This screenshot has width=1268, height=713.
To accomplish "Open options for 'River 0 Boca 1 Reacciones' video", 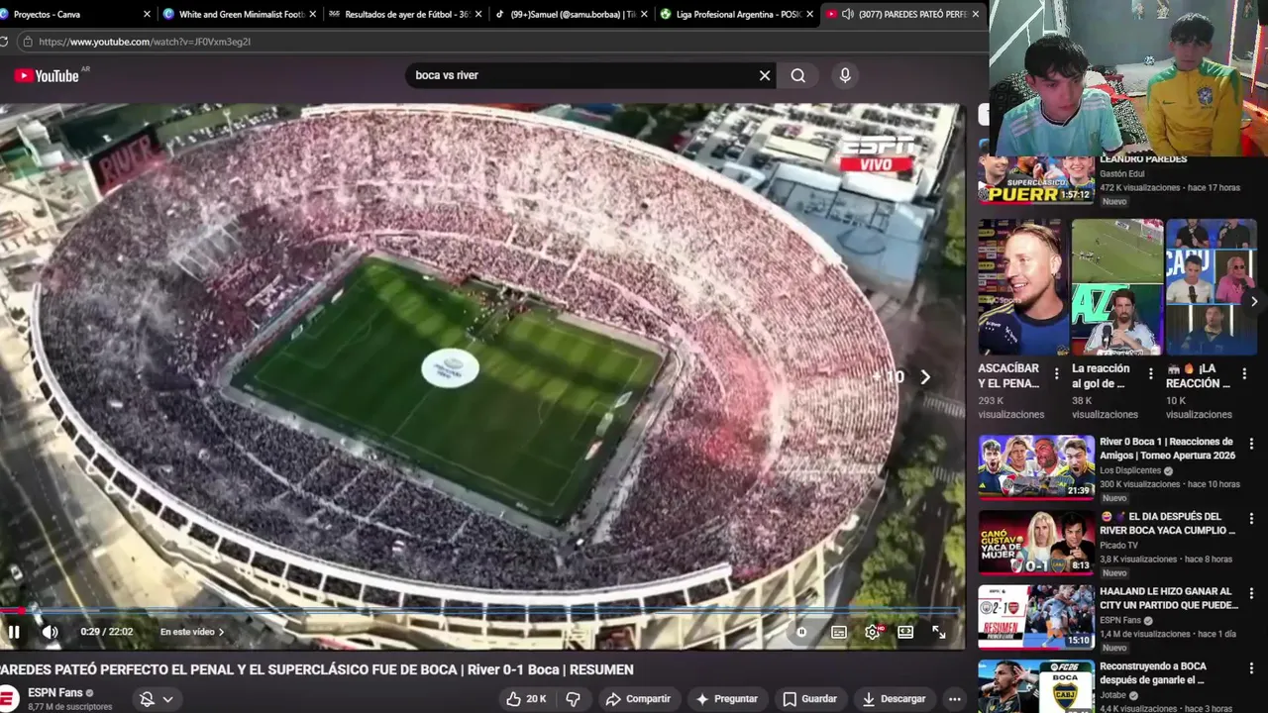I will click(1251, 444).
